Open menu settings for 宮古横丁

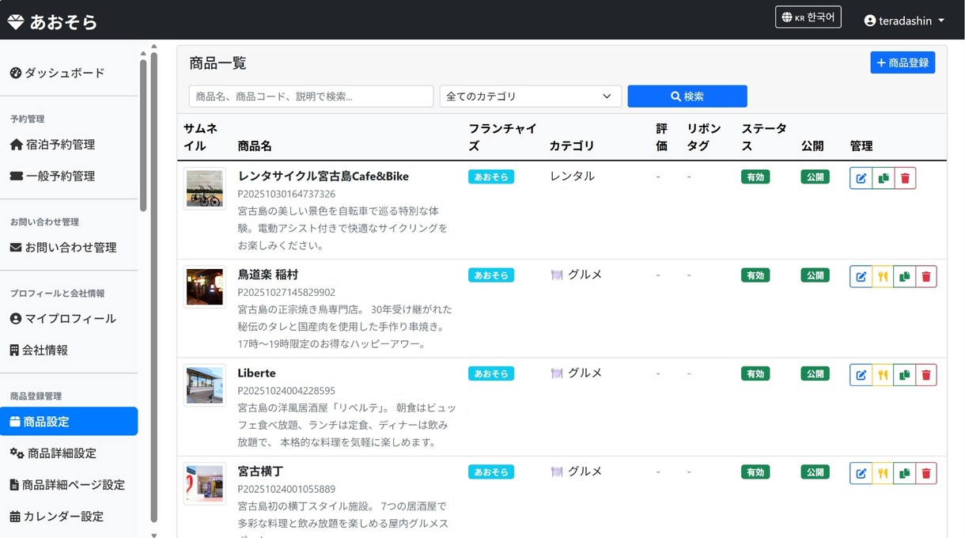(883, 473)
